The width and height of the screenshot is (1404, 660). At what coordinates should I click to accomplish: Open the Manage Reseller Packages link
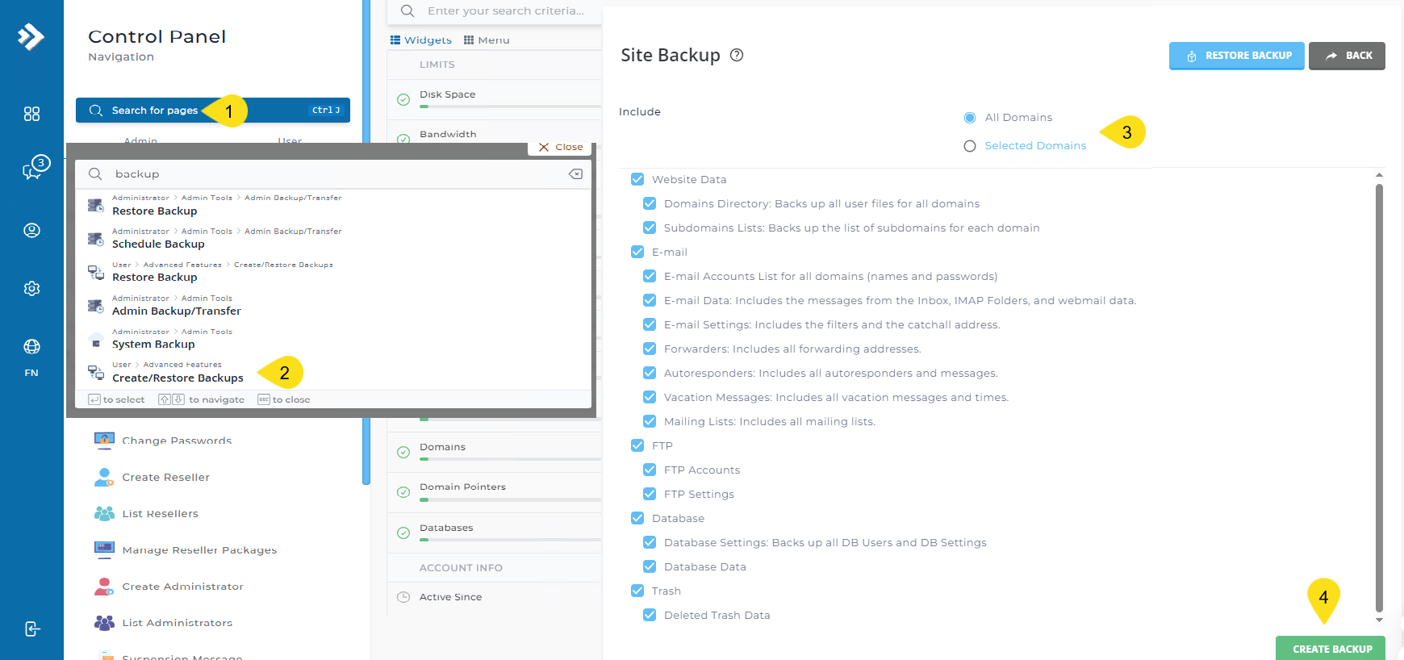point(199,550)
